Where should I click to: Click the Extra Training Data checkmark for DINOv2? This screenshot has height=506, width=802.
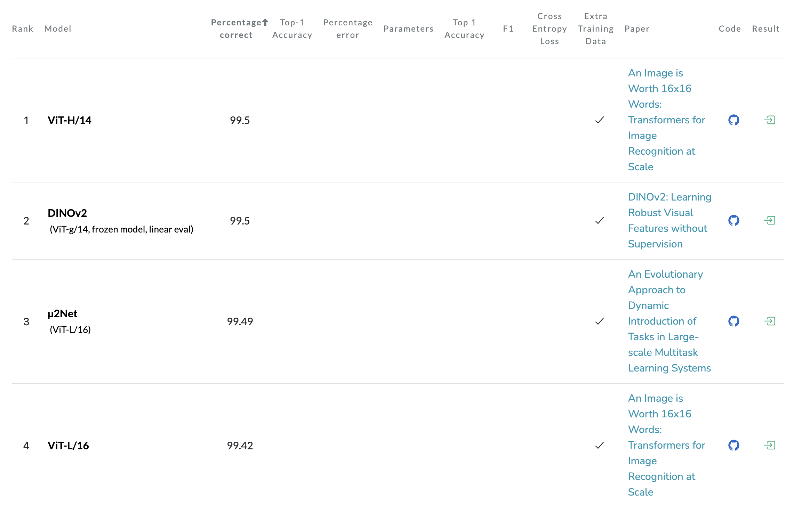click(599, 221)
